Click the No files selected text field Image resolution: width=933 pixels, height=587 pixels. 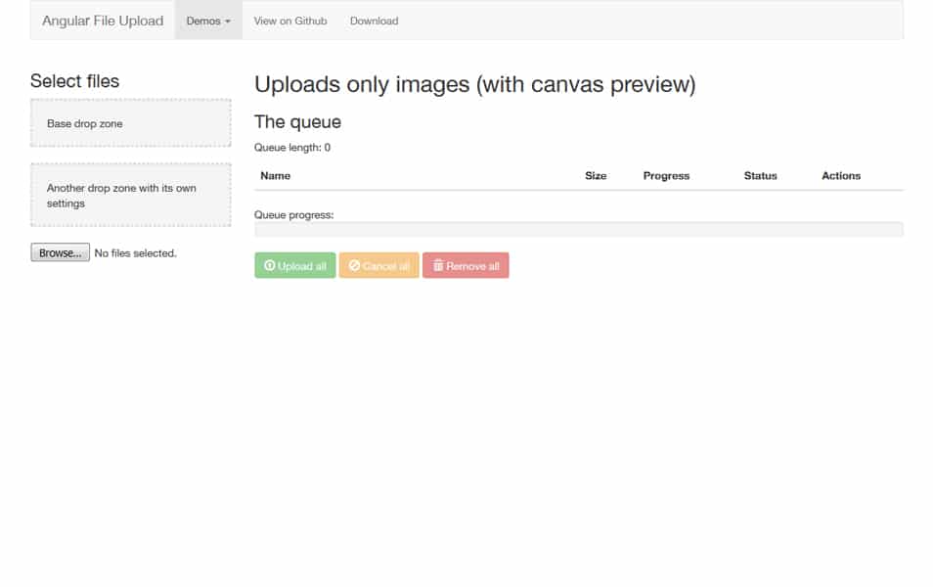point(134,252)
